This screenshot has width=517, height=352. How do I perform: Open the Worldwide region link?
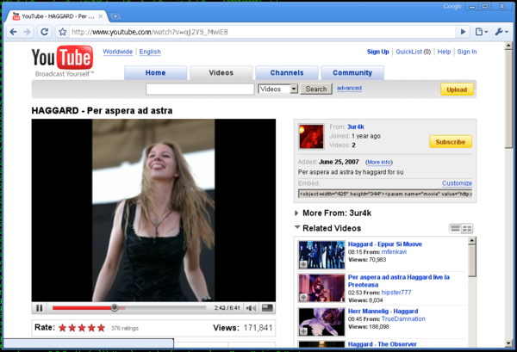(x=118, y=52)
